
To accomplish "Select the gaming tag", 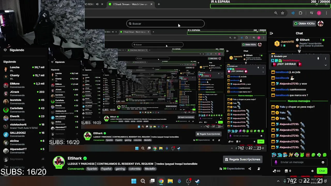I will pyautogui.click(x=120, y=169).
